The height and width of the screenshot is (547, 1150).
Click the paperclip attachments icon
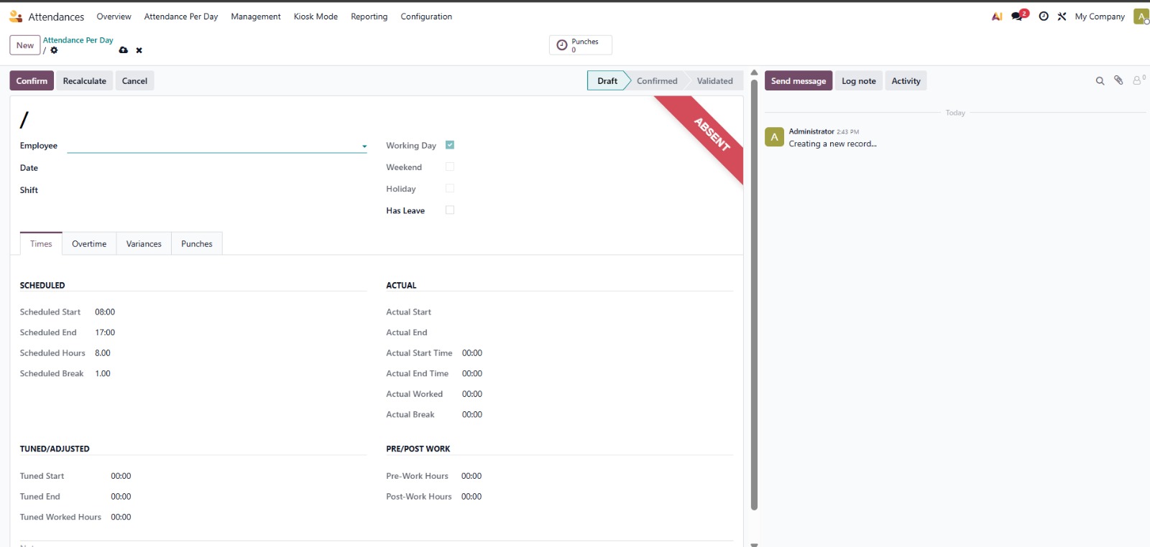tap(1118, 80)
